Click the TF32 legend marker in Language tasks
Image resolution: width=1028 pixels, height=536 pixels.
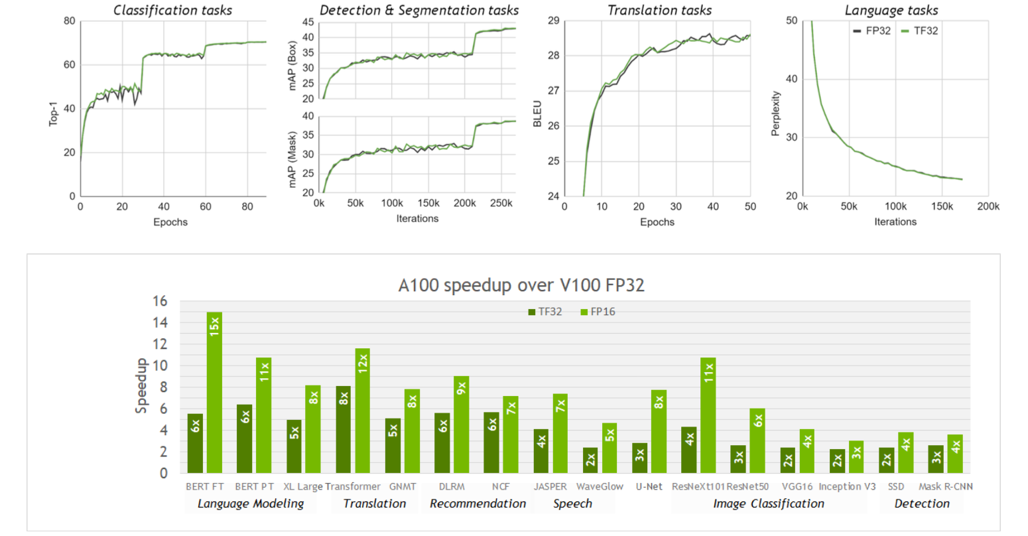pyautogui.click(x=905, y=31)
